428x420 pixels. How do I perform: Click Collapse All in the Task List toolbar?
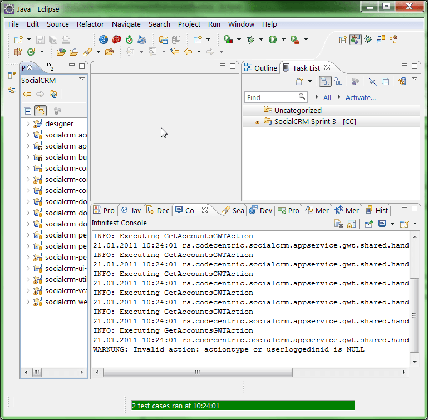point(385,82)
